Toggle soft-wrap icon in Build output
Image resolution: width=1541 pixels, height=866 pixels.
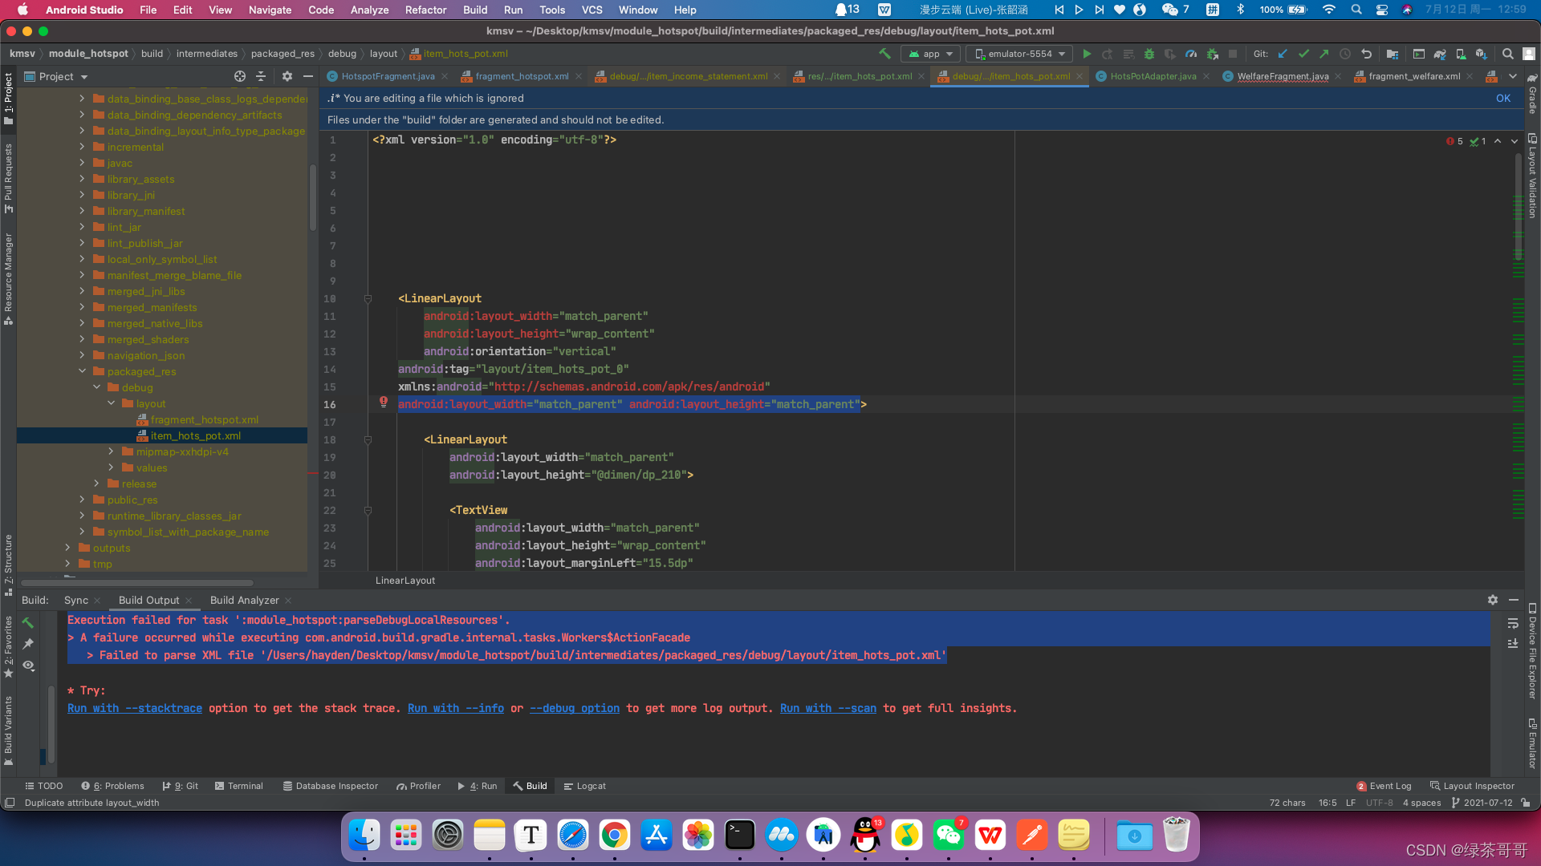1512,623
